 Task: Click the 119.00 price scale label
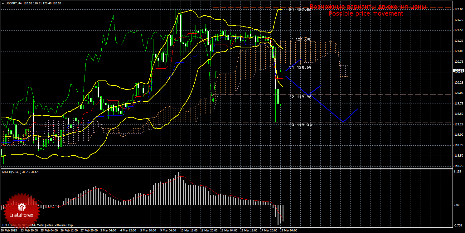tap(458, 135)
